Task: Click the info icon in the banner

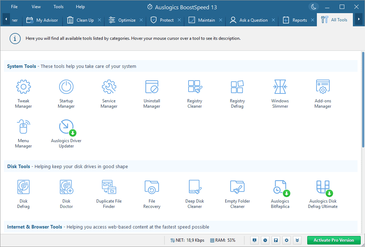Action: (x=15, y=38)
